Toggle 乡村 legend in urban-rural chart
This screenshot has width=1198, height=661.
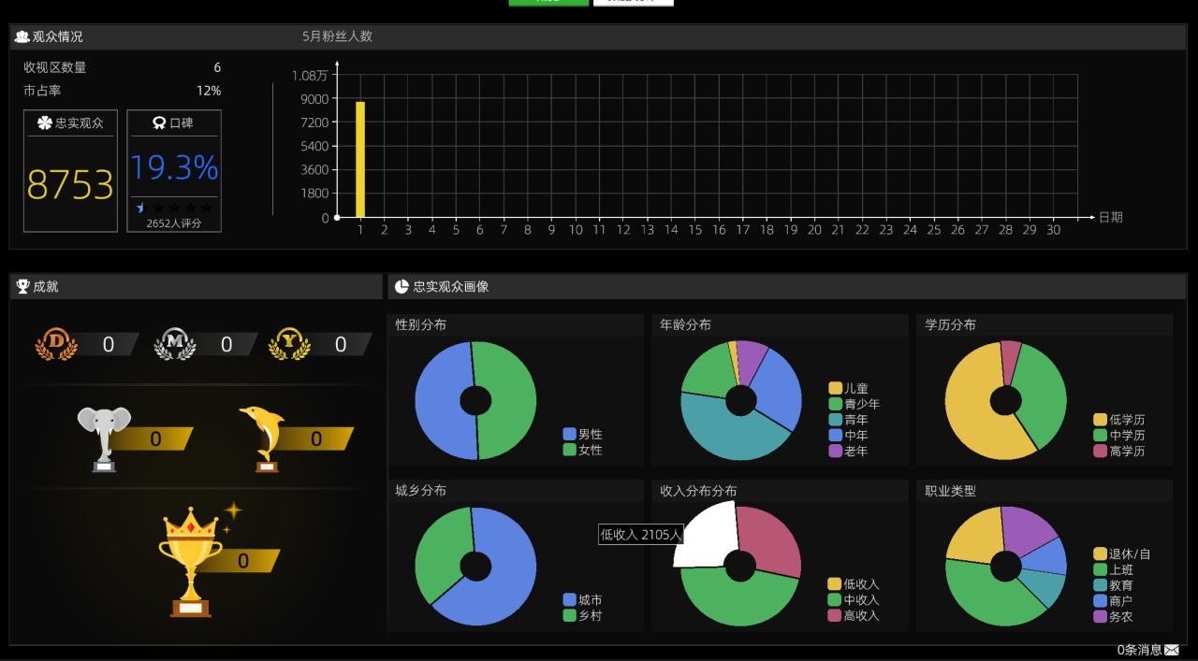(582, 615)
